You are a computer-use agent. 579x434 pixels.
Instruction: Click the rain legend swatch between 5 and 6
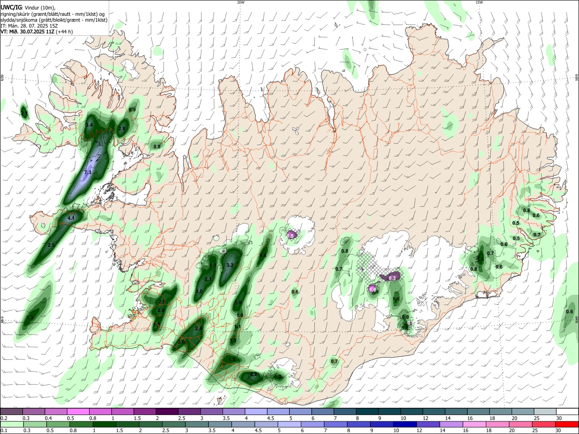(x=289, y=424)
